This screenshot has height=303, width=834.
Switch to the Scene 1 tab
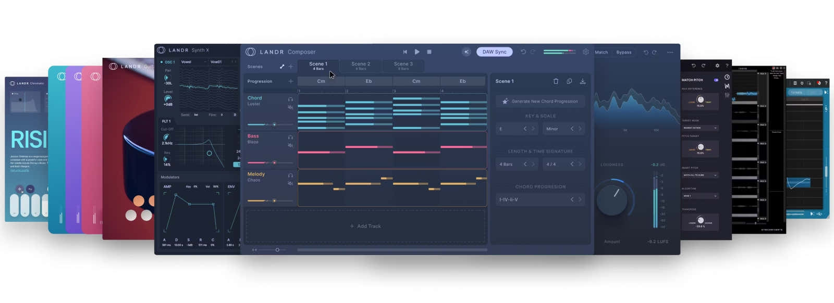pos(318,66)
